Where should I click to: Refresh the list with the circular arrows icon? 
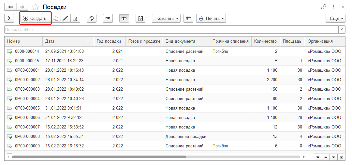(x=92, y=18)
